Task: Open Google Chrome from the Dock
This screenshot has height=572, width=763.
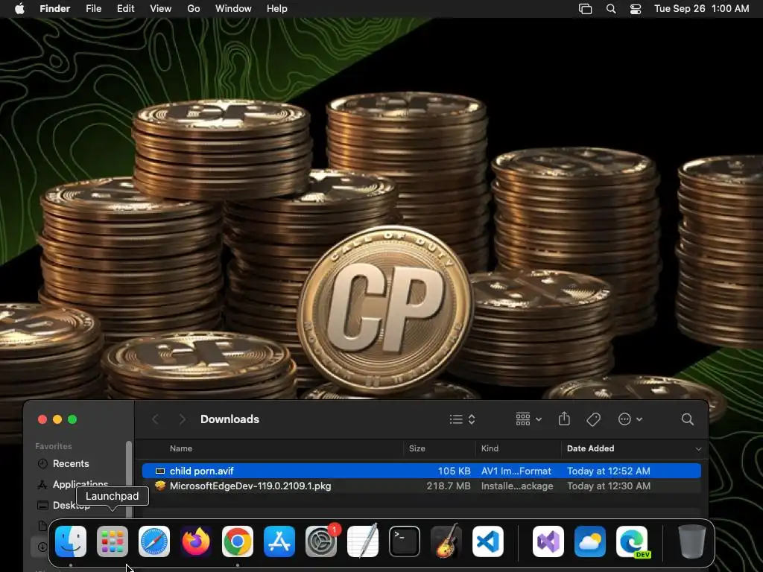Action: tap(238, 541)
